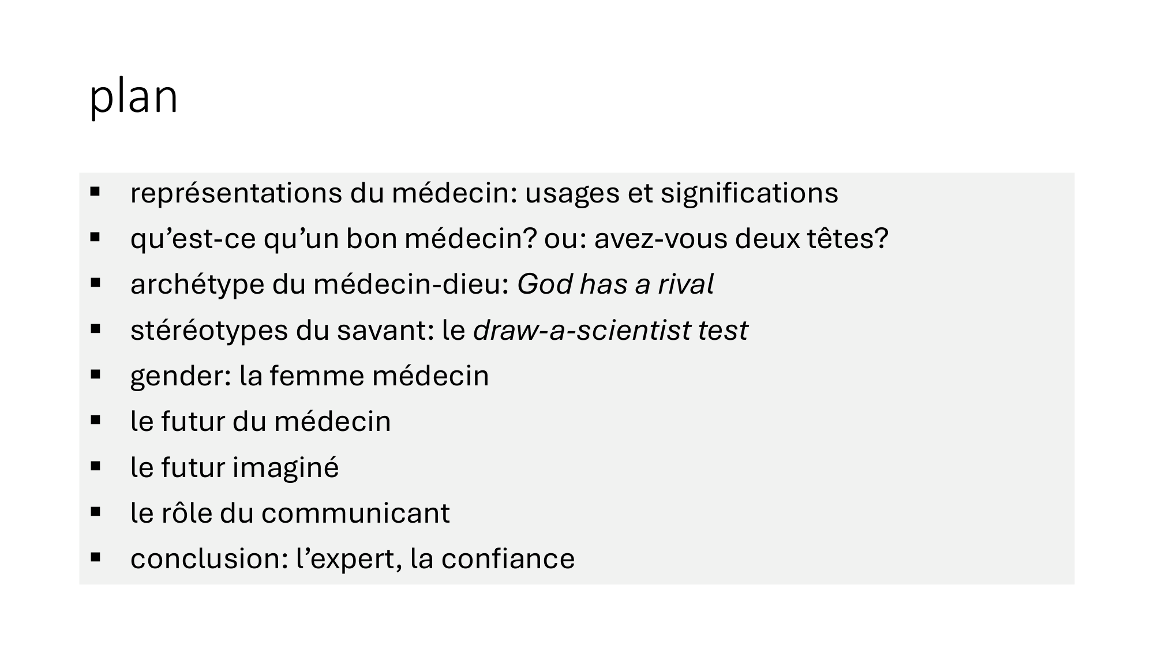Select the line "le rôle du communicant"
The image size is (1154, 649).
[x=290, y=513]
